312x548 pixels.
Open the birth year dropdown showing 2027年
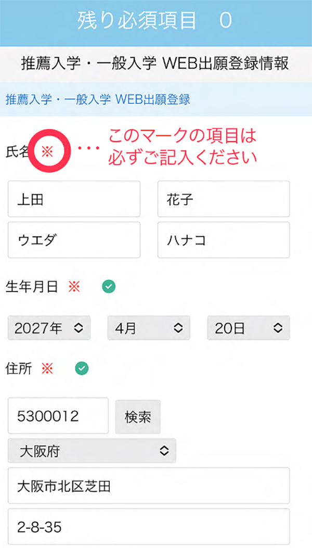49,328
